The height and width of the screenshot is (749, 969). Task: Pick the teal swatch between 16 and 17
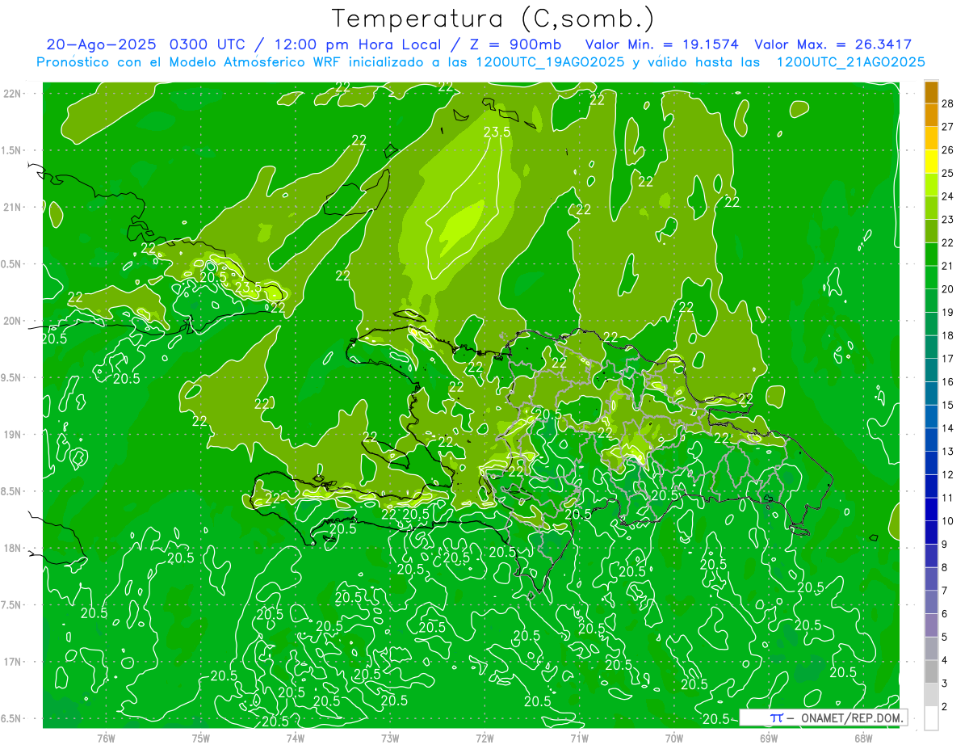931,370
